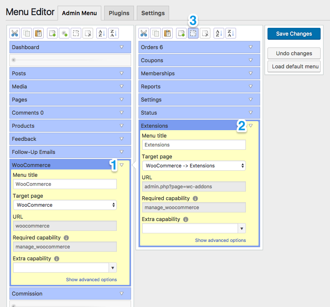Click Delete item icon in submenu toolbar
The height and width of the screenshot is (307, 330).
tap(205, 33)
